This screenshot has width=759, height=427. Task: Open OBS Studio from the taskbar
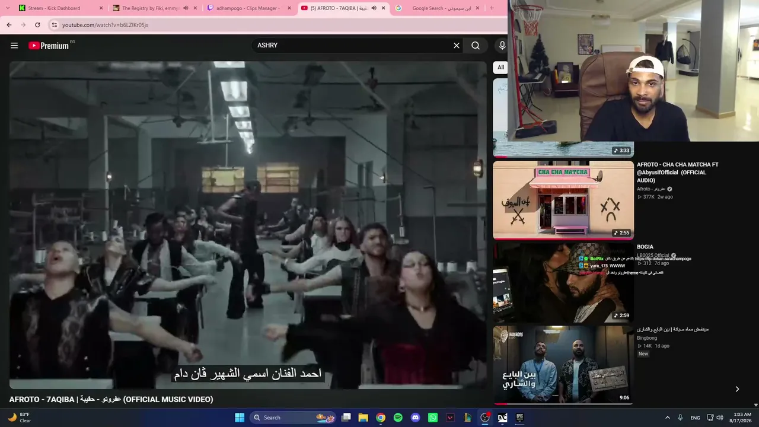click(485, 418)
